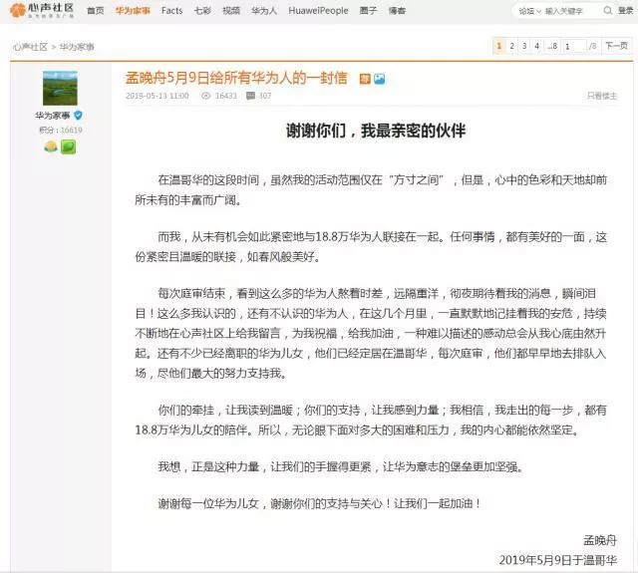Go to page 2 of the thread
The image size is (638, 573).
[511, 46]
